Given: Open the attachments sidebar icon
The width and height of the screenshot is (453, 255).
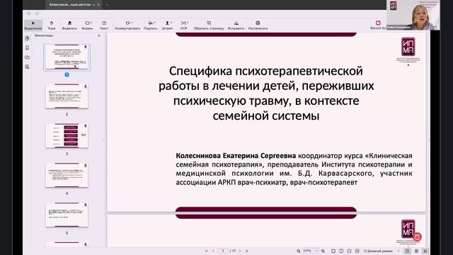Looking at the screenshot, I should 28,57.
